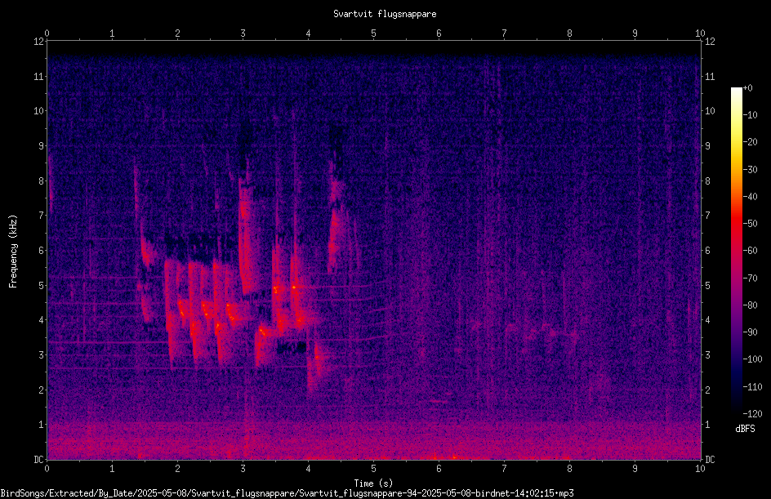
Task: Click the -120 value on dBFS scale
Action: coord(752,414)
